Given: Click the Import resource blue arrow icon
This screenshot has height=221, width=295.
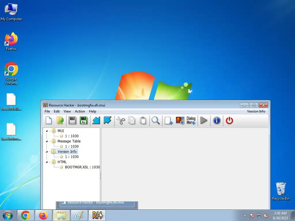Looking at the screenshot, I should pyautogui.click(x=96, y=121).
